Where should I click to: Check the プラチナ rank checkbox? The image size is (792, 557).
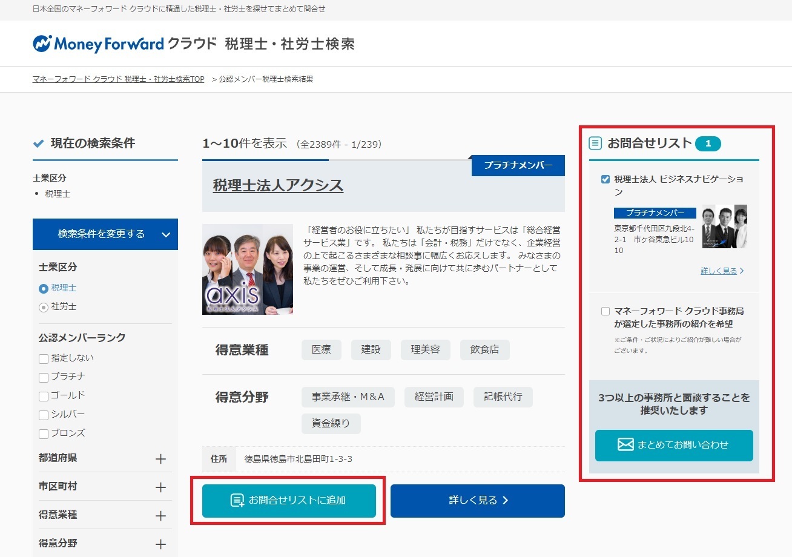click(44, 378)
